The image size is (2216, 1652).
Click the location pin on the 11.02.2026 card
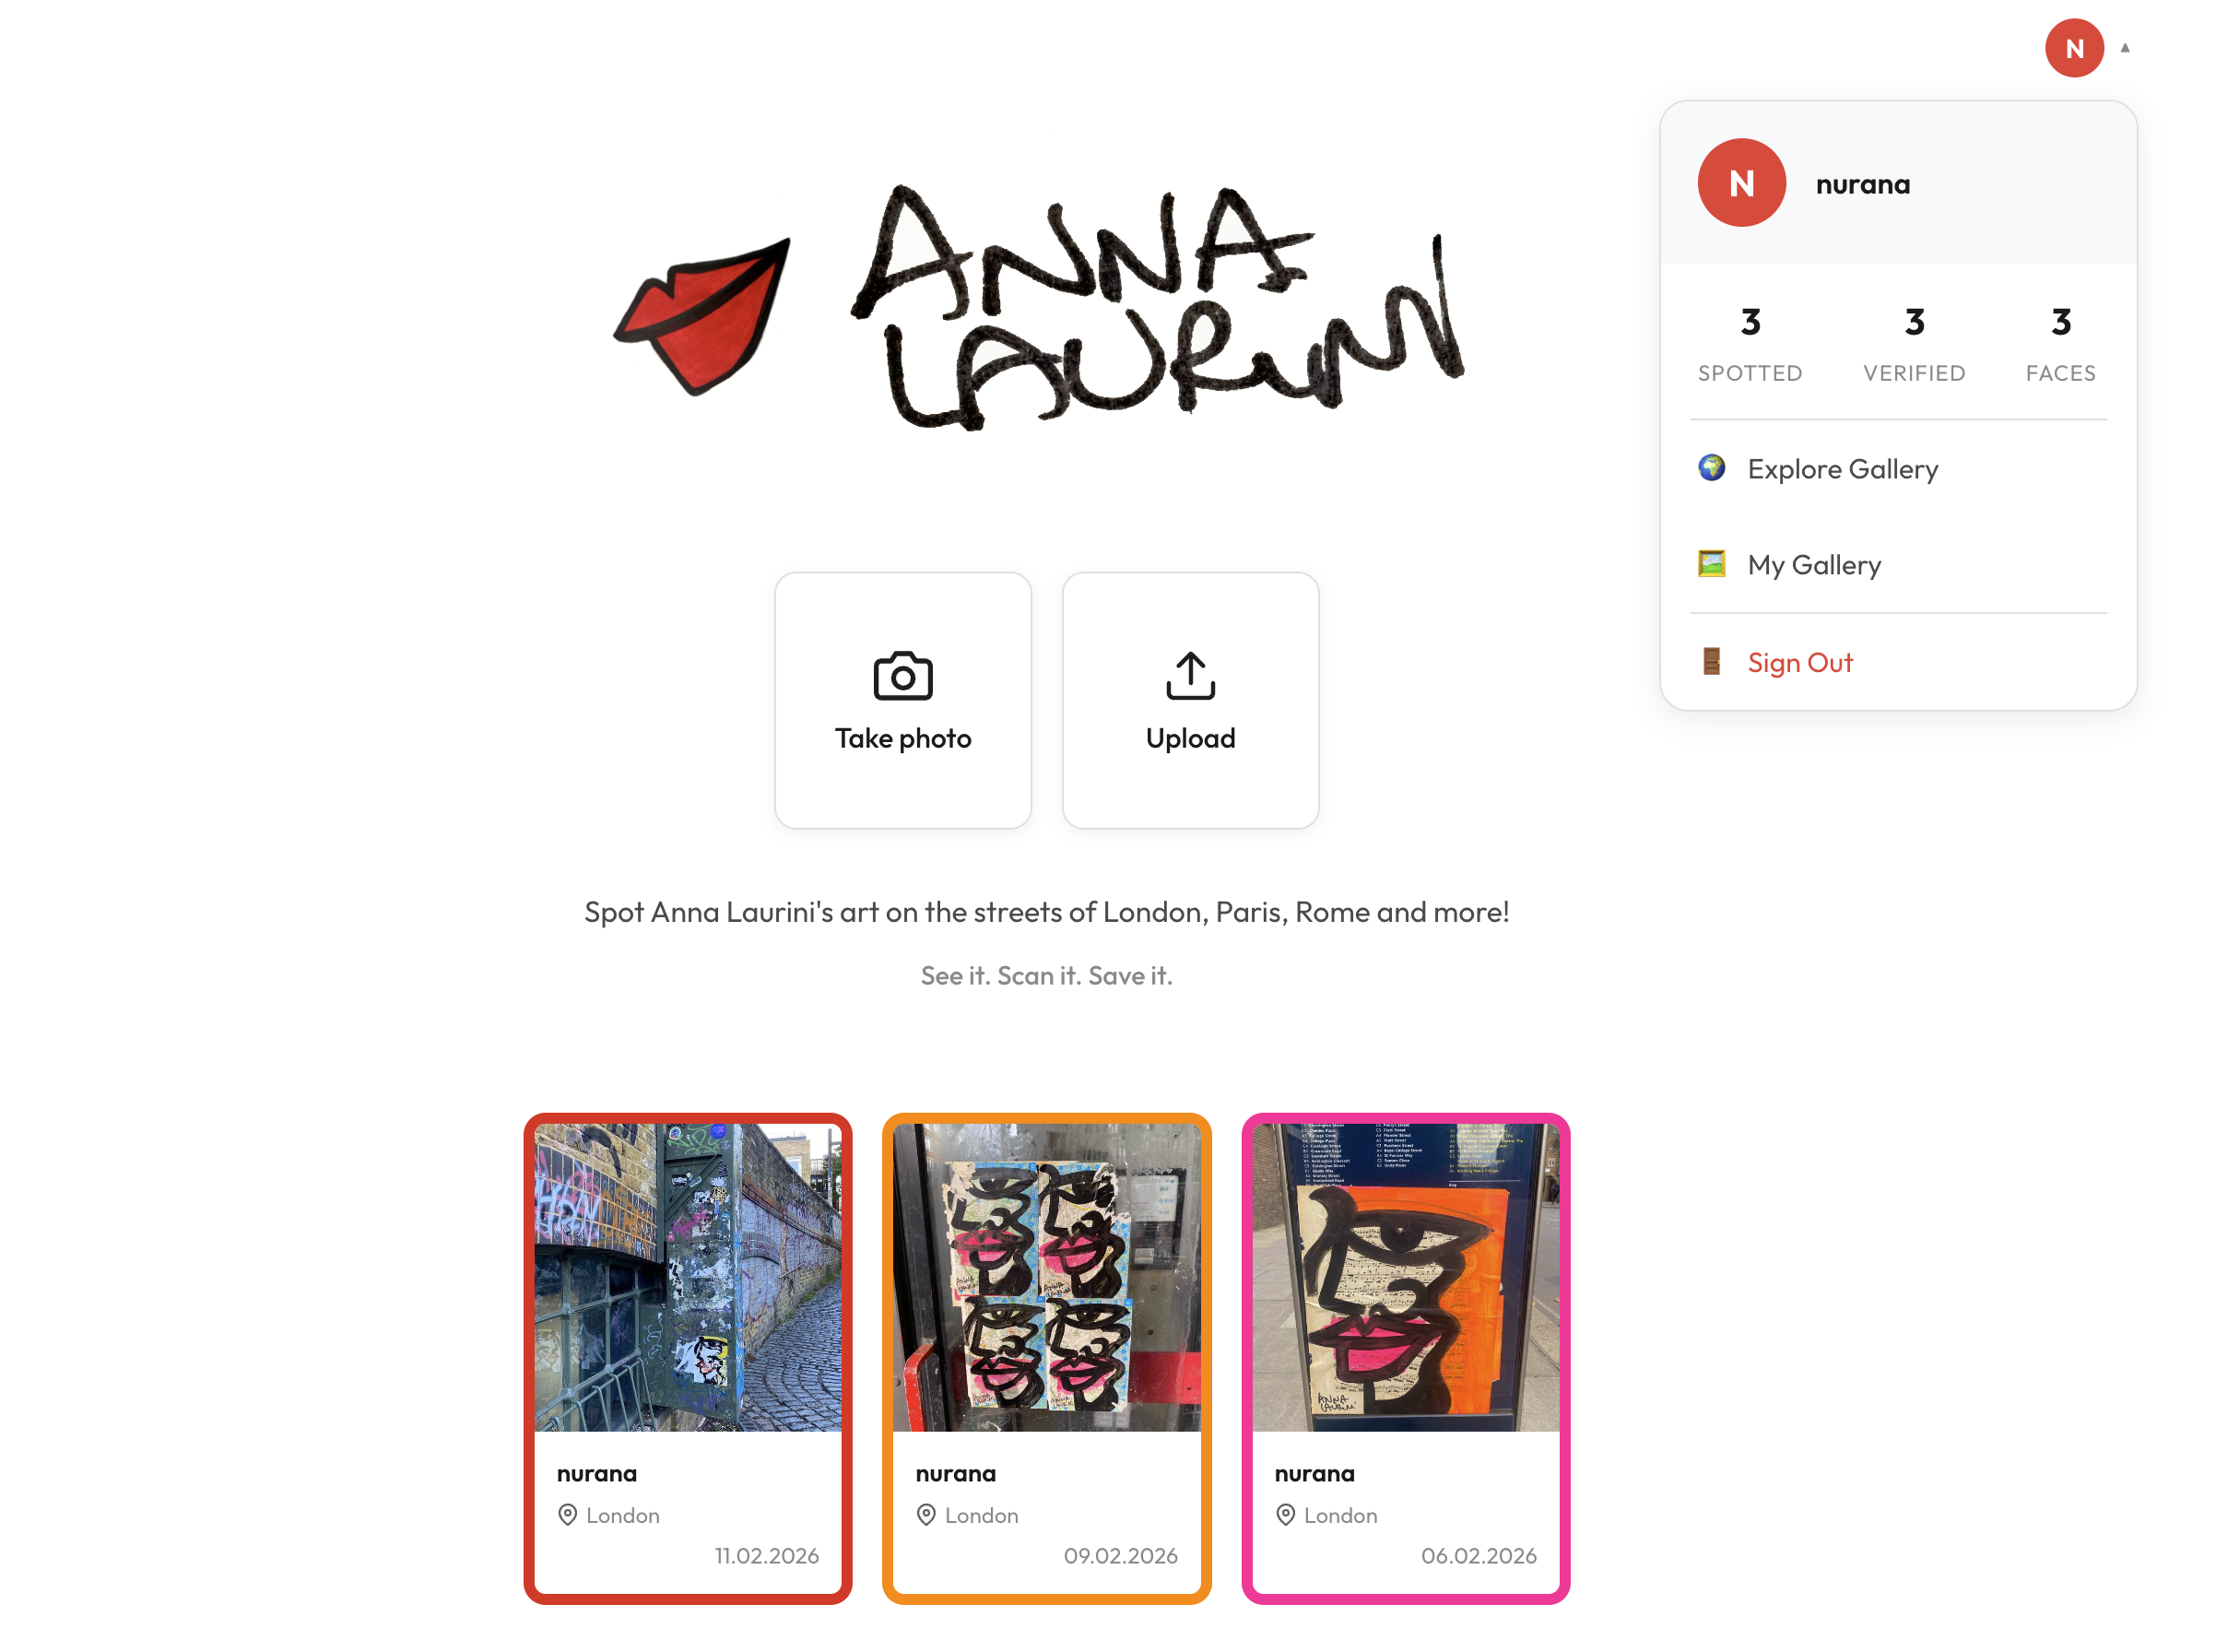pos(567,1514)
